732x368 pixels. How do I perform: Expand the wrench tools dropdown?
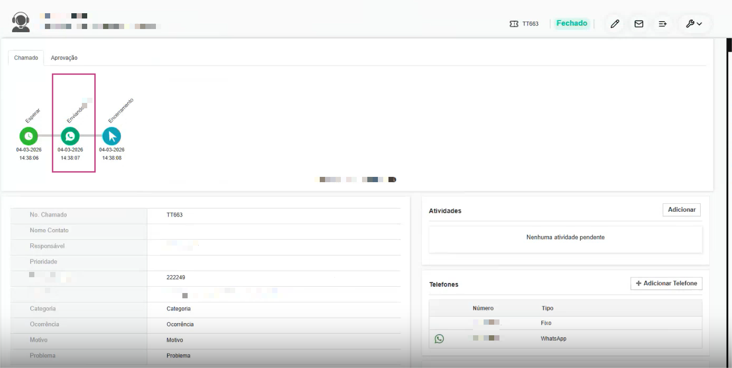[x=693, y=24]
